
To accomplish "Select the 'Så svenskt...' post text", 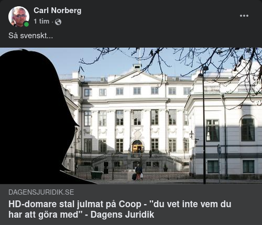I will click(30, 36).
